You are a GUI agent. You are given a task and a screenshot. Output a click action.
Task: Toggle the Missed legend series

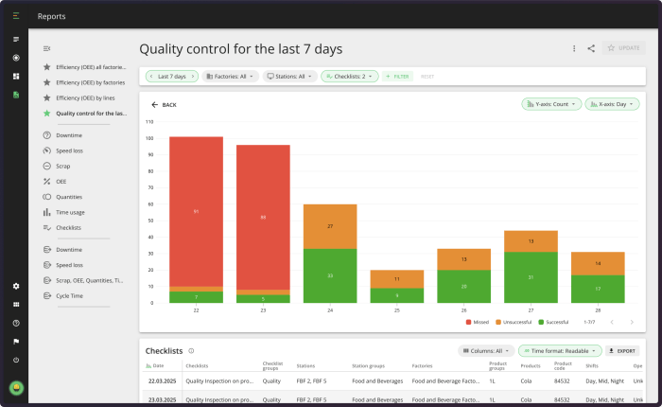[x=478, y=322]
